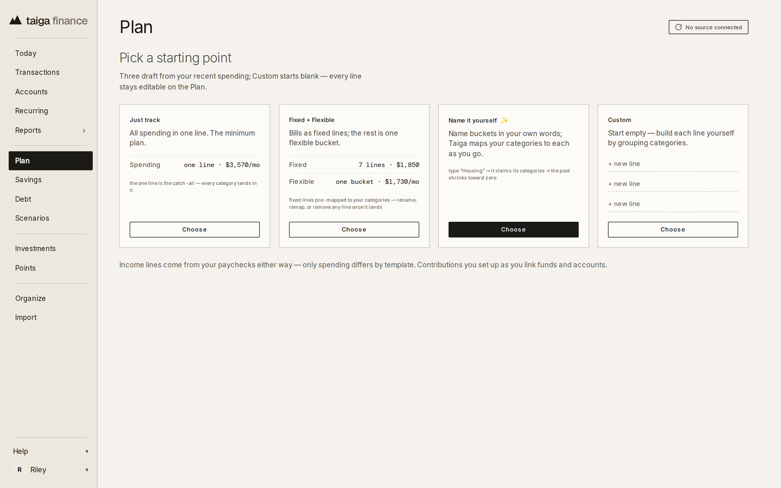781x488 pixels.
Task: Open the Investments page
Action: [50, 248]
